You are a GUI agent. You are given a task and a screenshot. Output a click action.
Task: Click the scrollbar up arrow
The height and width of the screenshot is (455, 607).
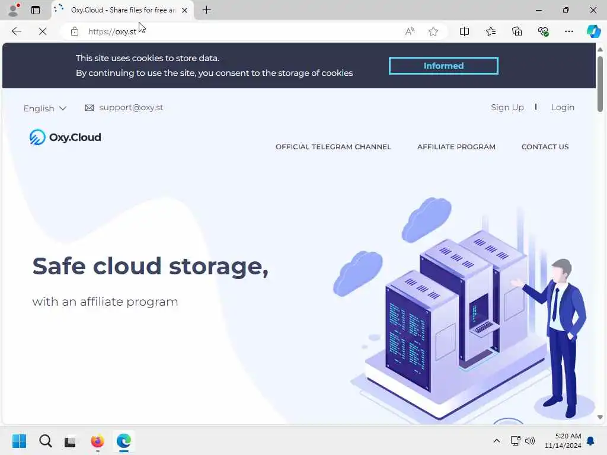(x=600, y=50)
